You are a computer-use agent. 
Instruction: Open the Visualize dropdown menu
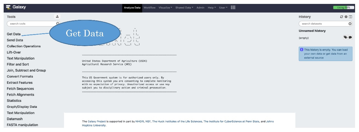[x=165, y=8]
